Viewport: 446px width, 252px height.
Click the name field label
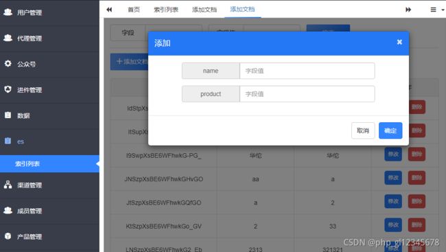211,71
